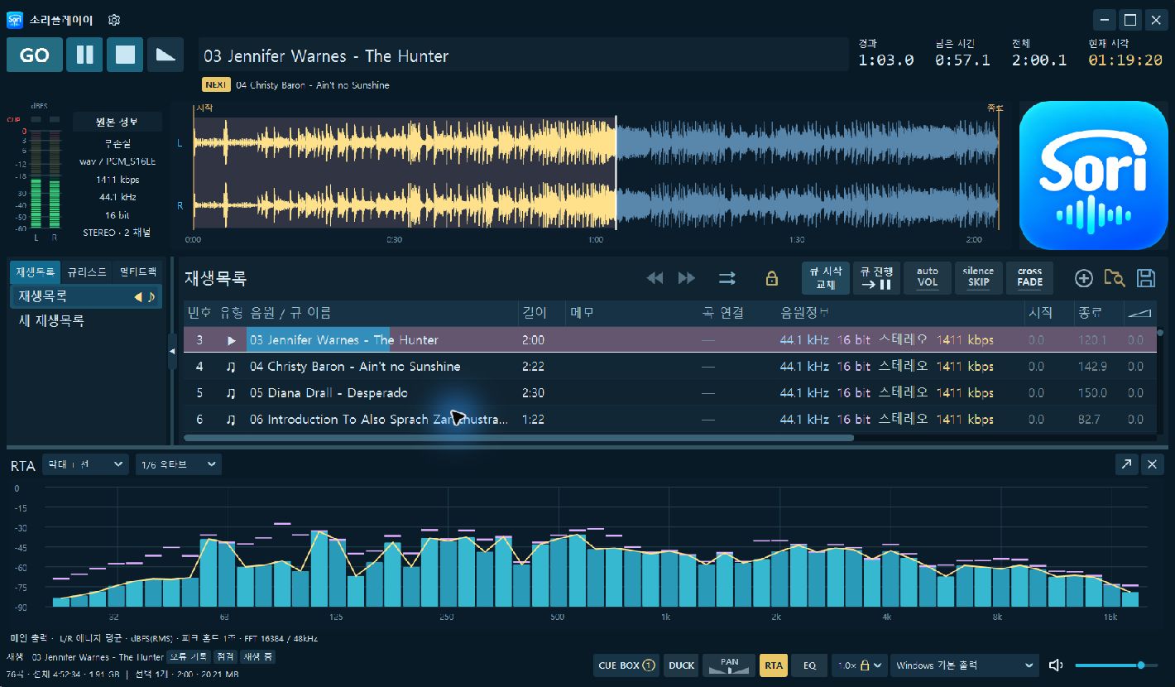The width and height of the screenshot is (1175, 687).
Task: Toggle the playback order arrows icon
Action: 727,278
